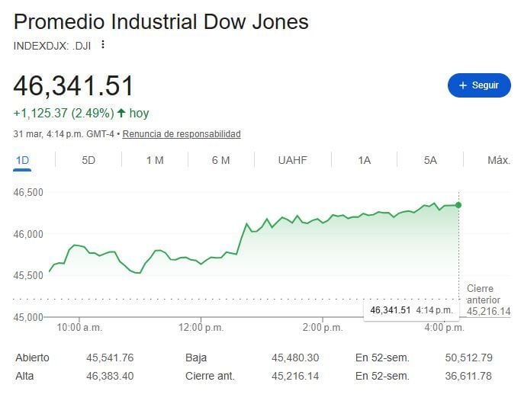Click the Alta value 46,383.40
The height and width of the screenshot is (404, 521).
110,376
